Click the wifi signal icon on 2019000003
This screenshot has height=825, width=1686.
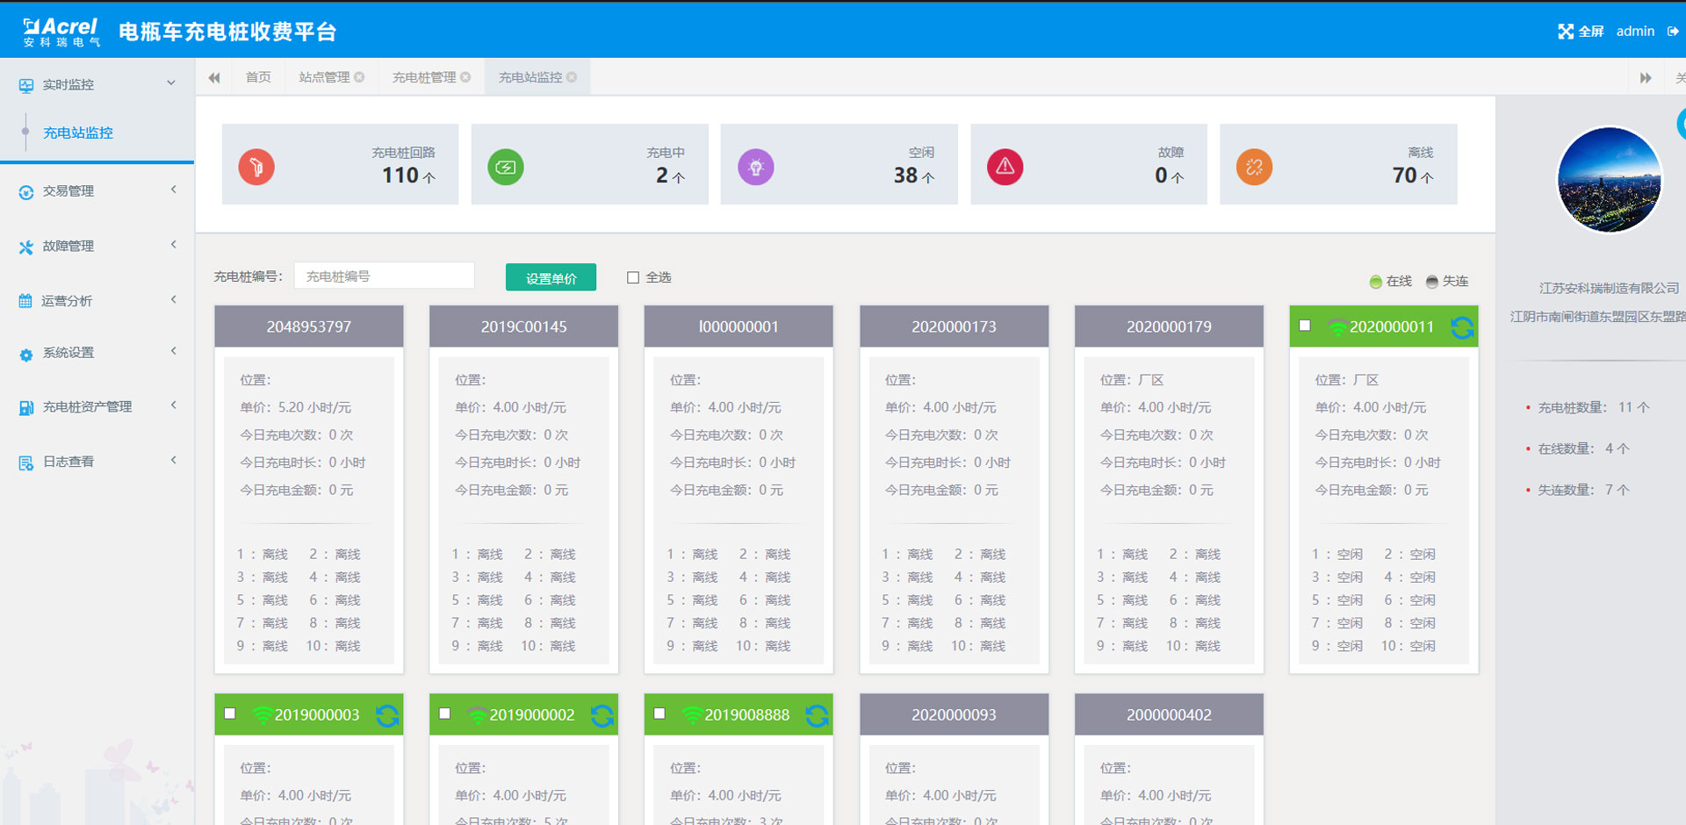262,716
